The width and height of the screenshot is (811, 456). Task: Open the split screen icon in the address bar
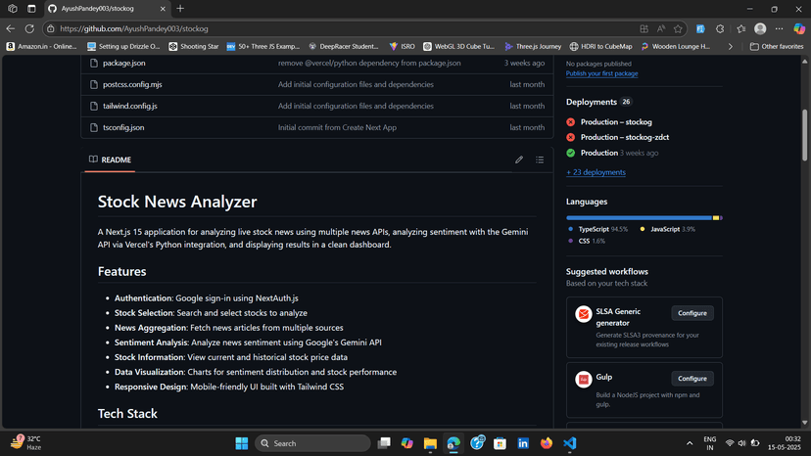(x=644, y=29)
